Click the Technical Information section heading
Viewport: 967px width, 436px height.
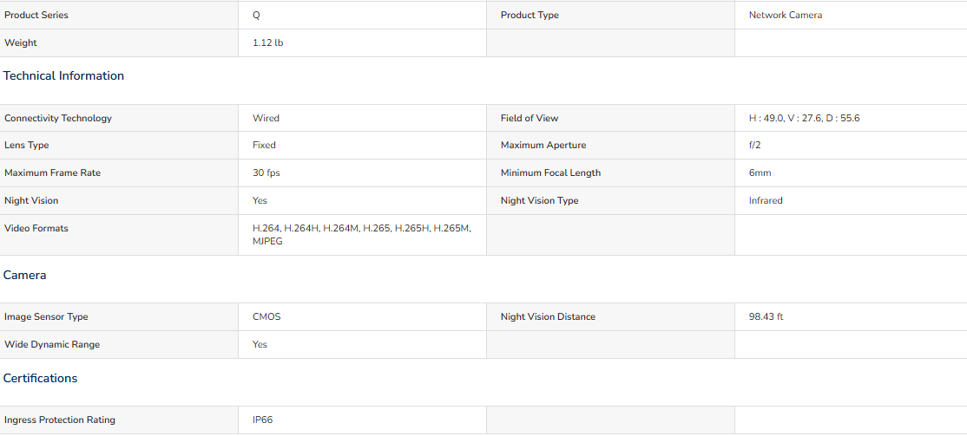click(x=63, y=75)
